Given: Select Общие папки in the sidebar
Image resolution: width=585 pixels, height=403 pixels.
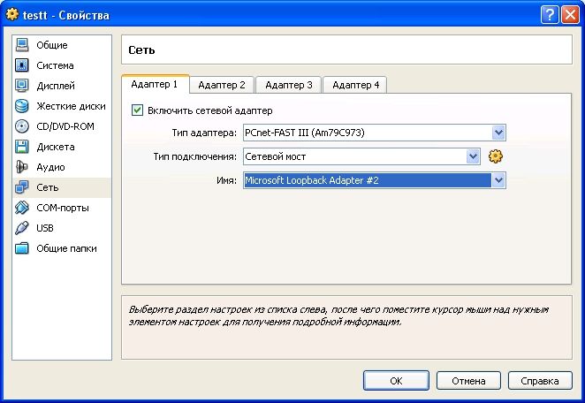Looking at the screenshot, I should tap(65, 248).
